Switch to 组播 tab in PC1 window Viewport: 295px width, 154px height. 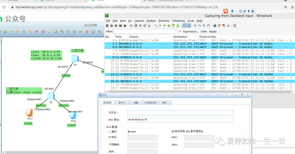pos(136,102)
